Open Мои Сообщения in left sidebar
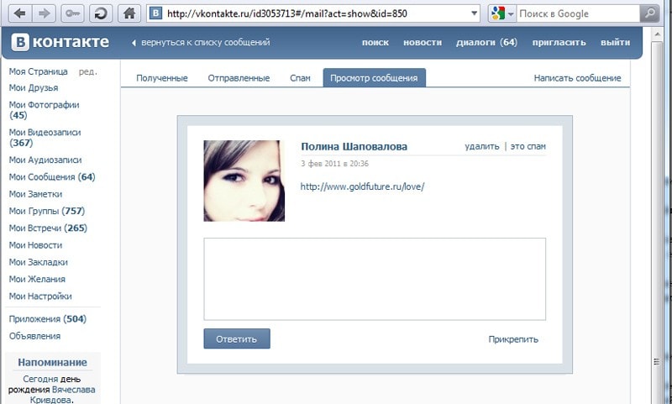The height and width of the screenshot is (404, 672). click(51, 177)
